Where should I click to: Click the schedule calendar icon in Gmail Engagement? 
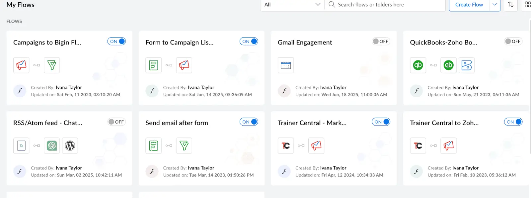point(286,65)
